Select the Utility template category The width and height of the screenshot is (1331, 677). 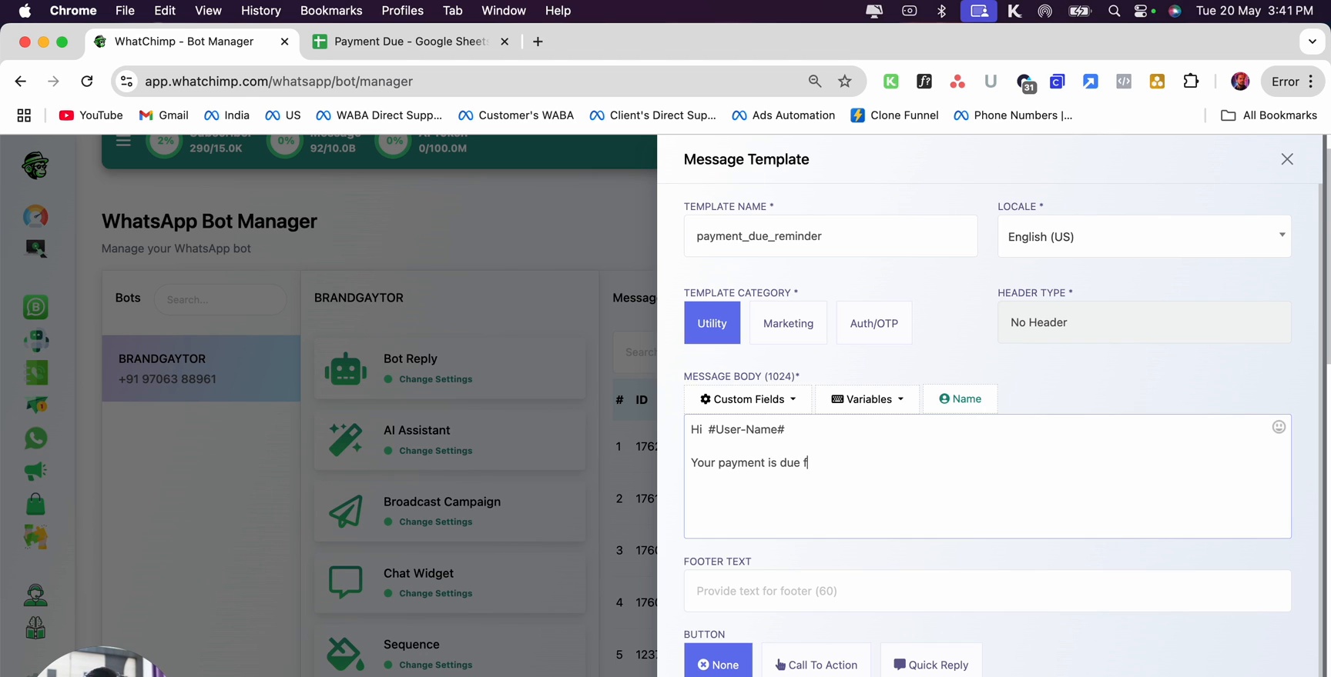tap(712, 323)
